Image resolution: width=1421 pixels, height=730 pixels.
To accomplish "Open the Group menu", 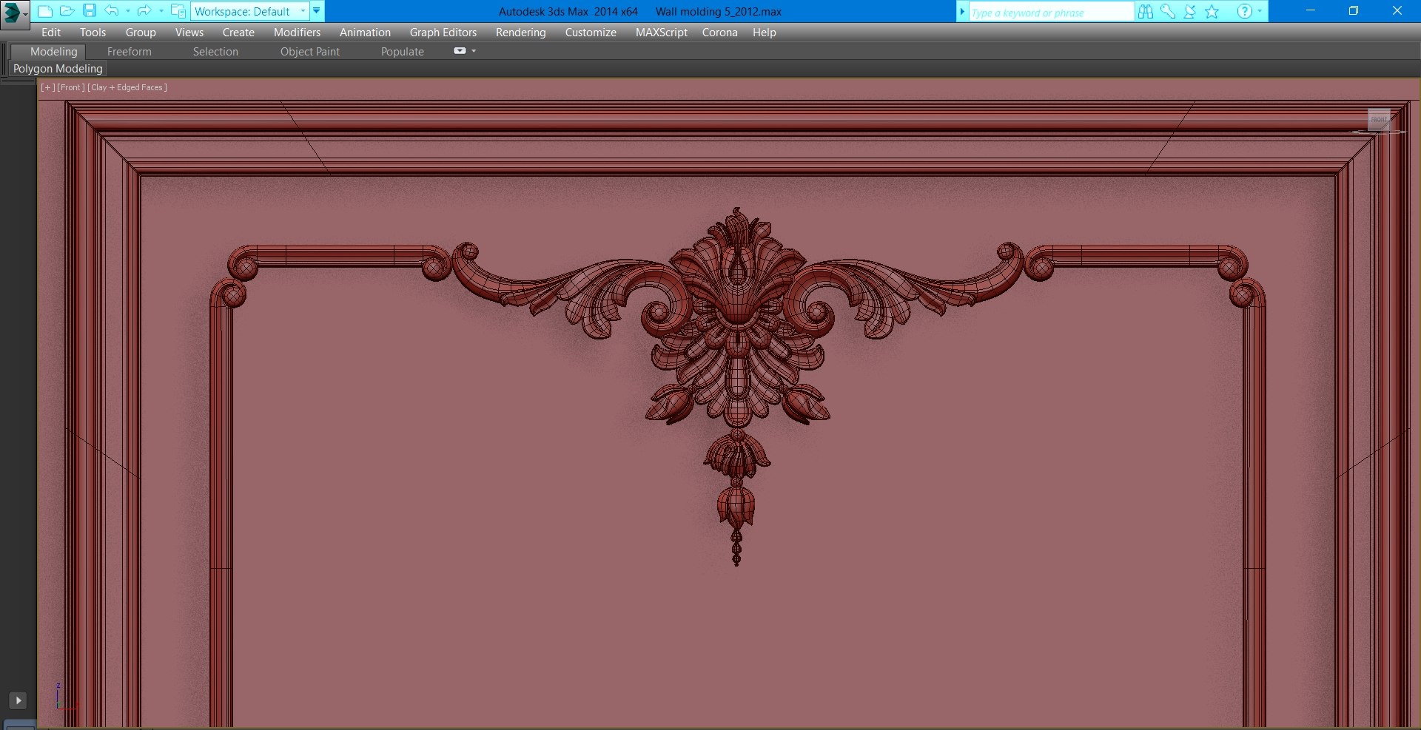I will (x=141, y=33).
